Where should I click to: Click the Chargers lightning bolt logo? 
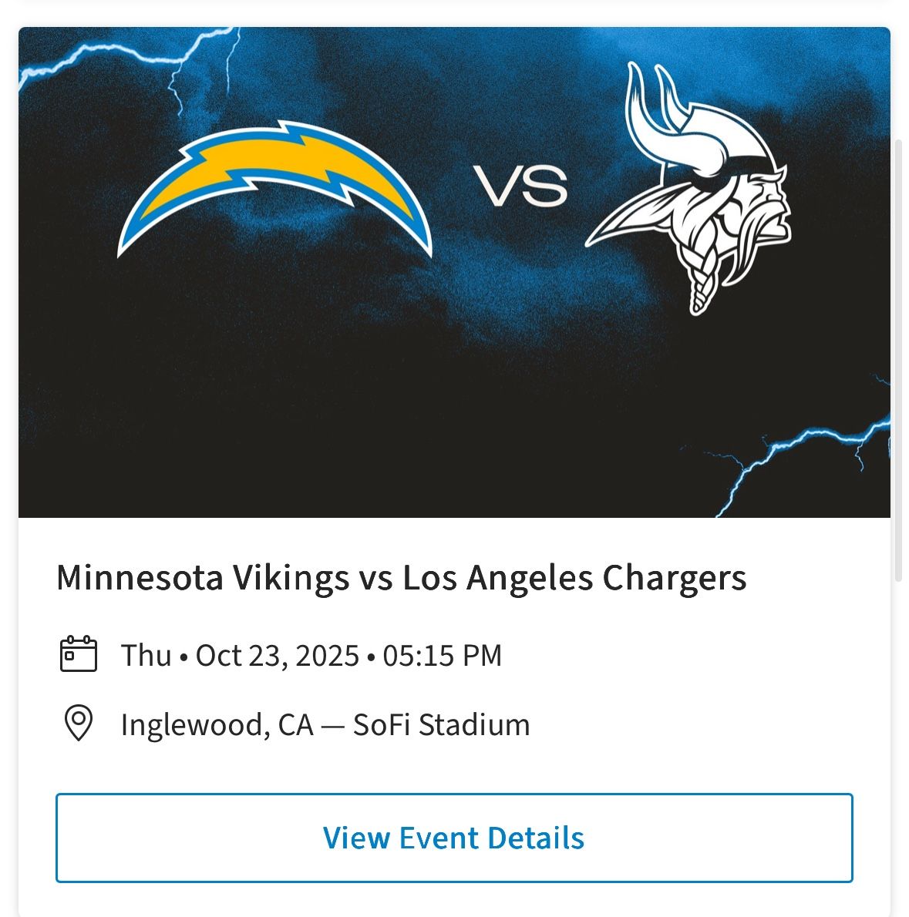pyautogui.click(x=274, y=189)
